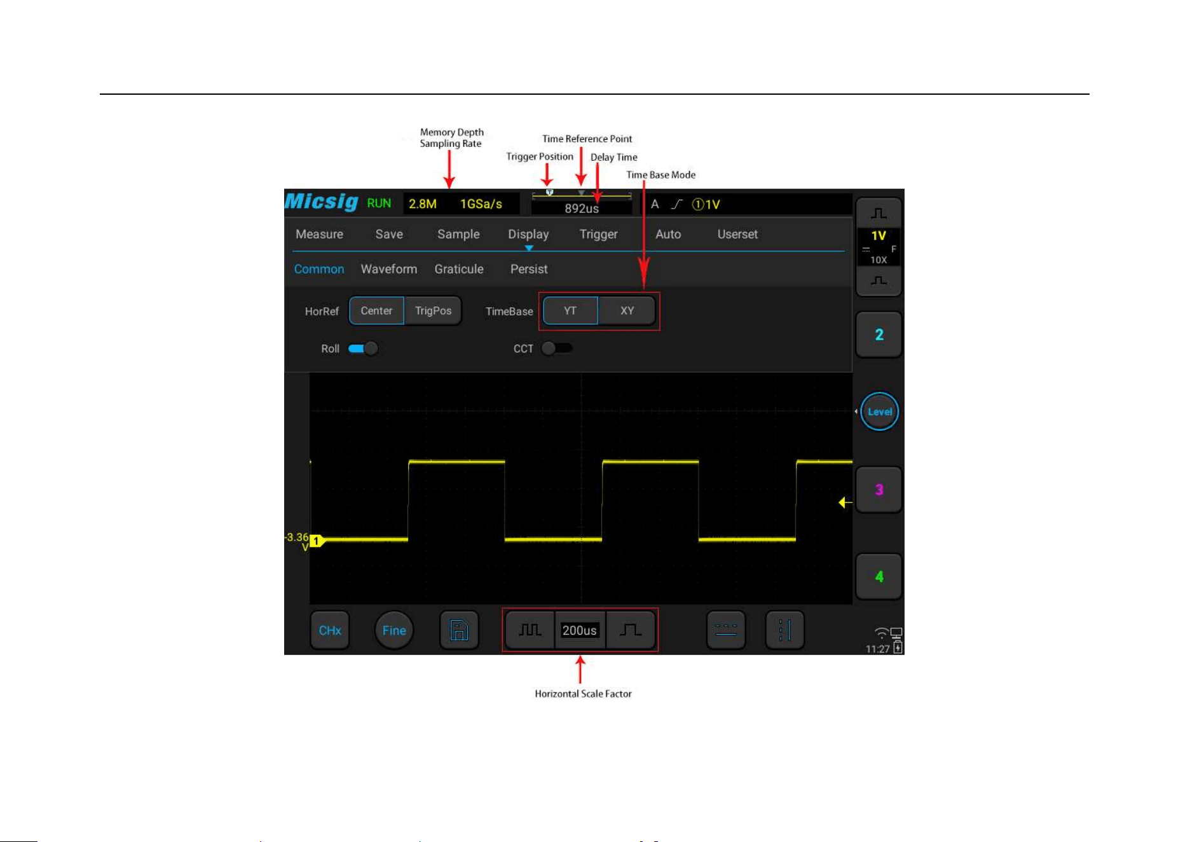
Task: Click the save floppy disk icon
Action: coord(459,630)
